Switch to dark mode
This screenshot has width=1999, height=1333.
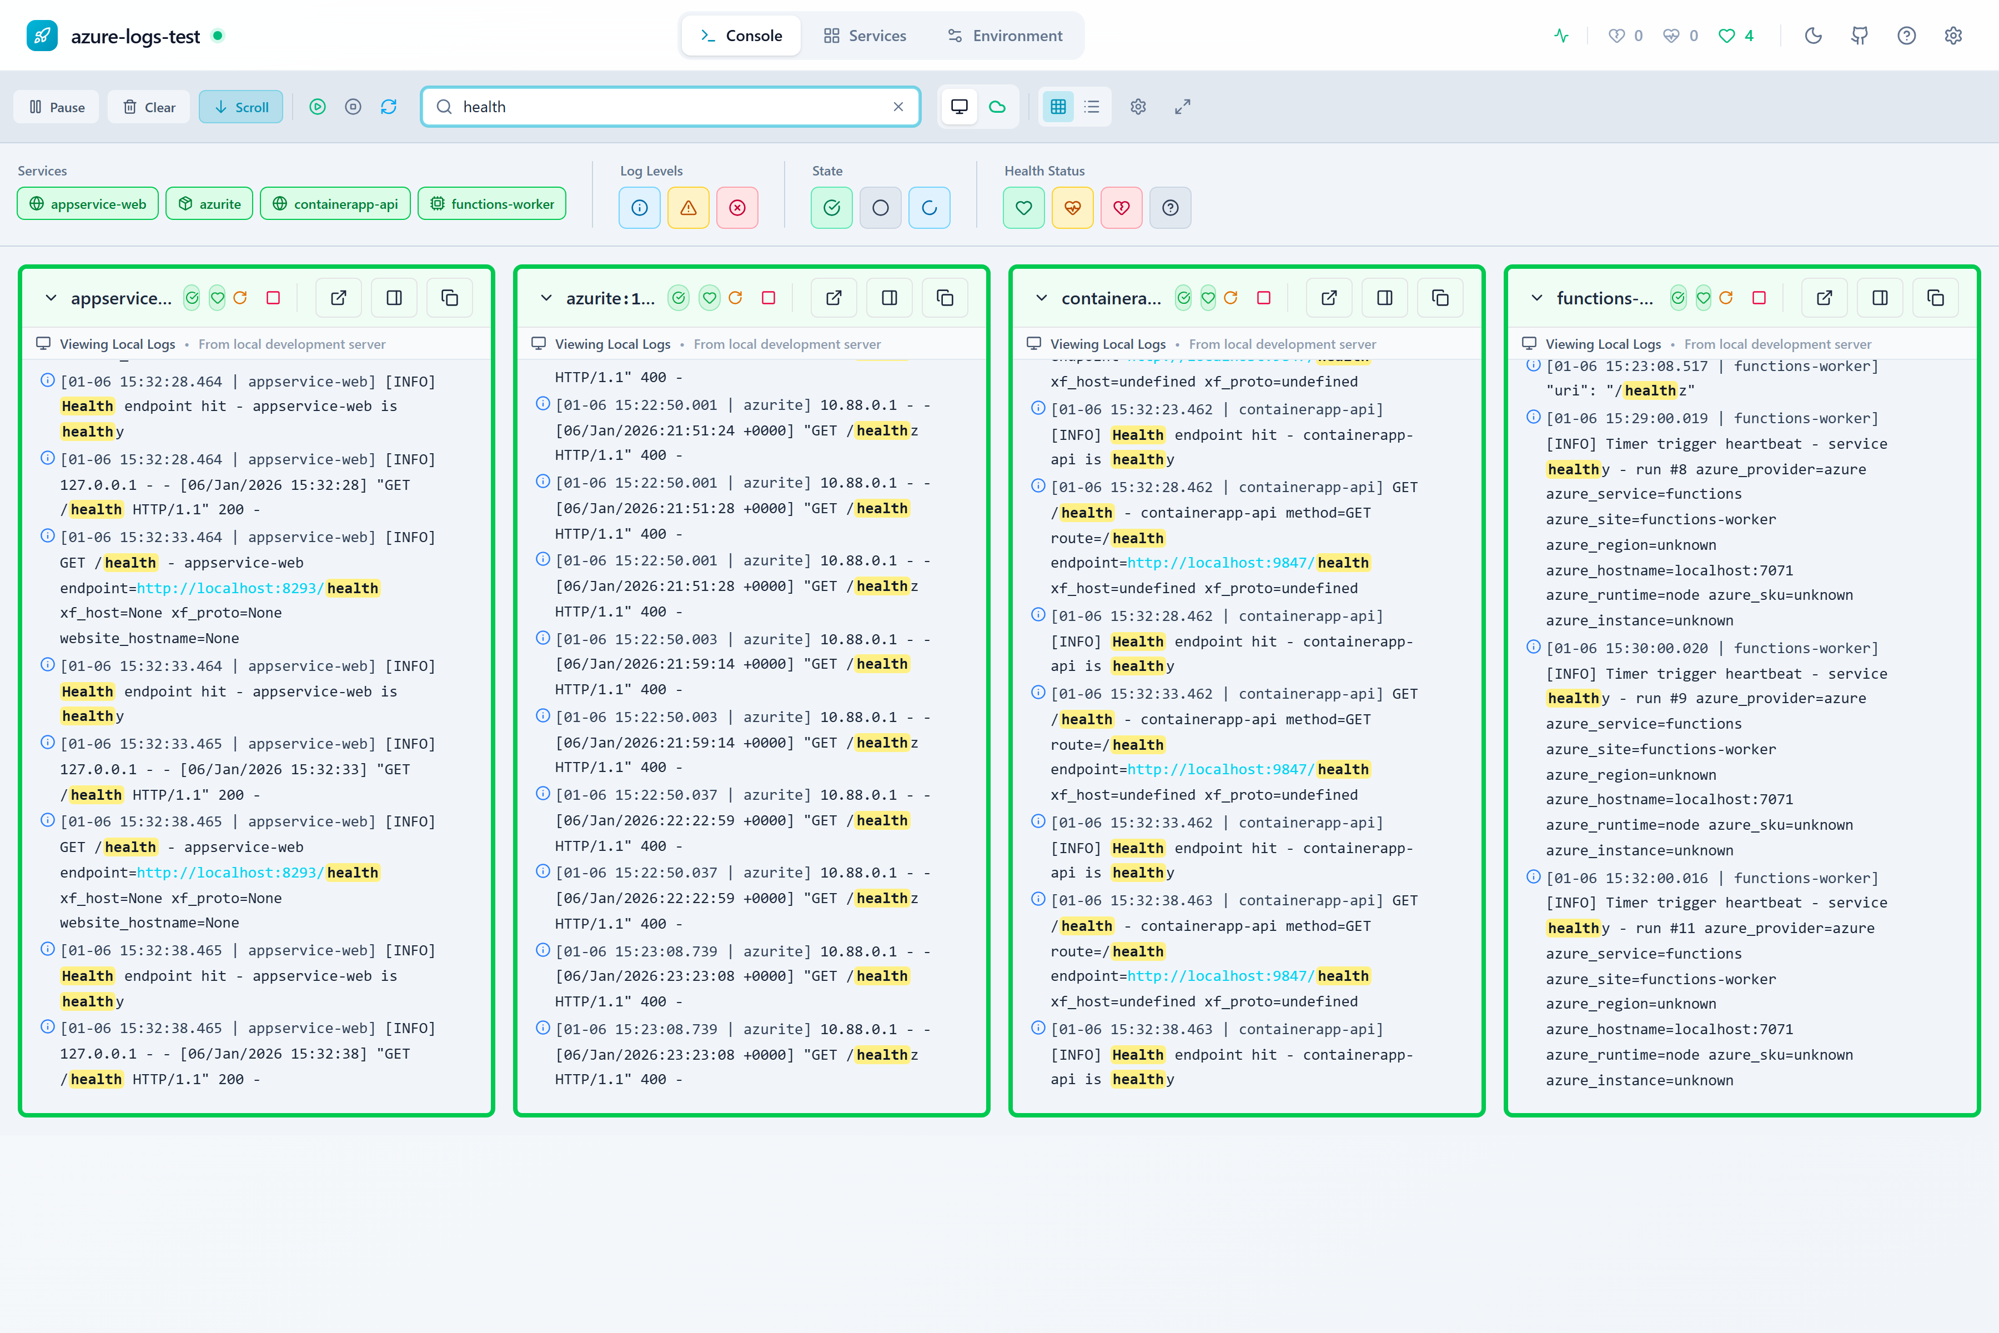coord(1813,36)
